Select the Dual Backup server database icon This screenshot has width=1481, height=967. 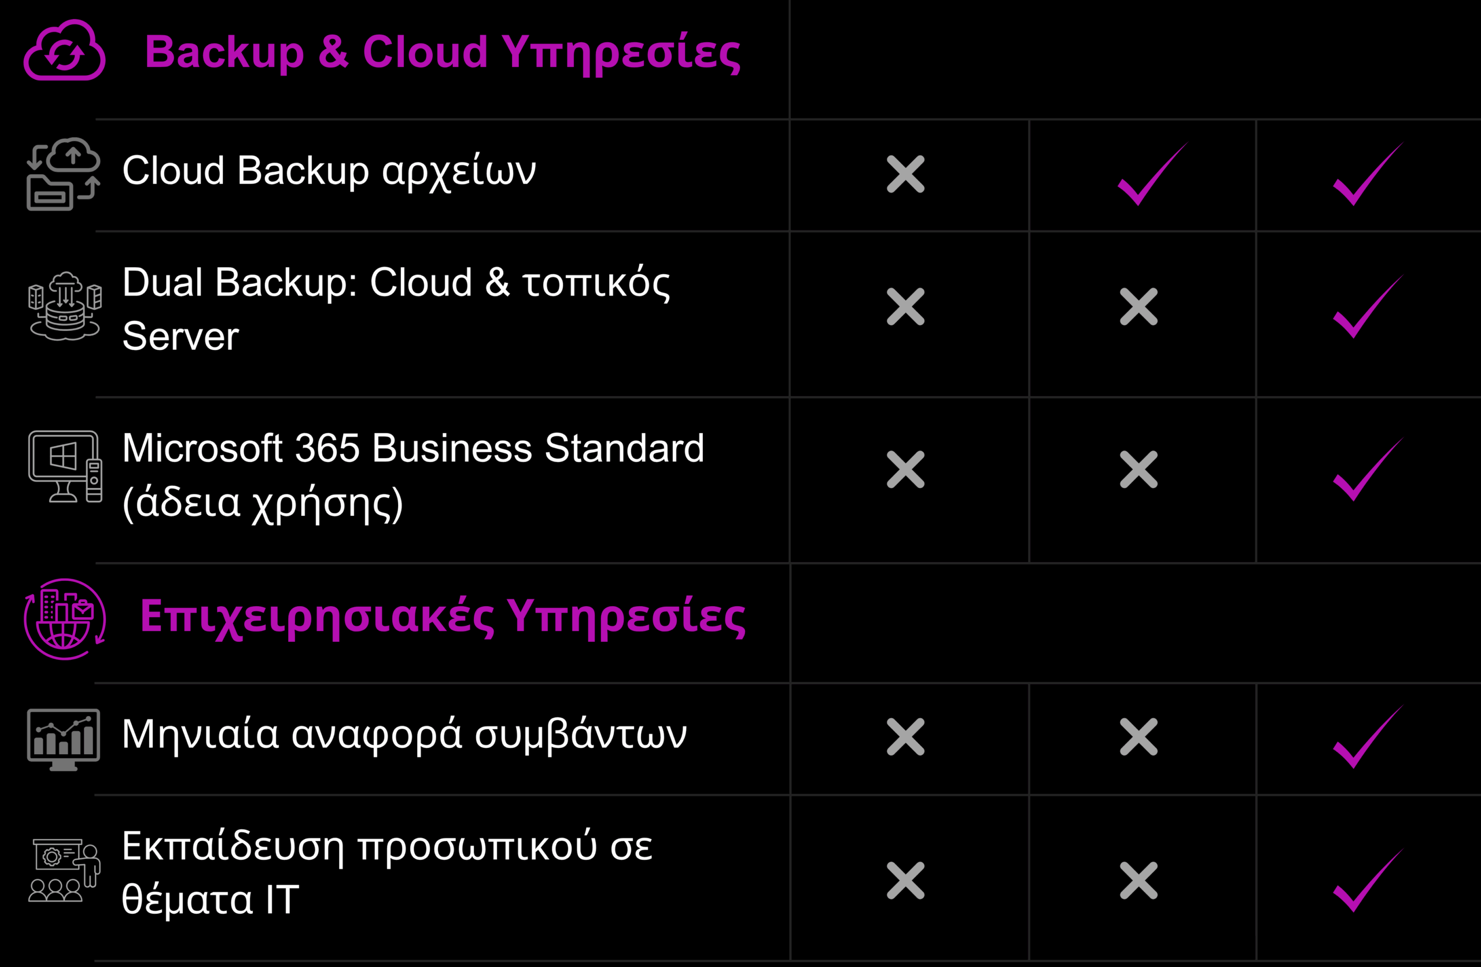coord(65,306)
